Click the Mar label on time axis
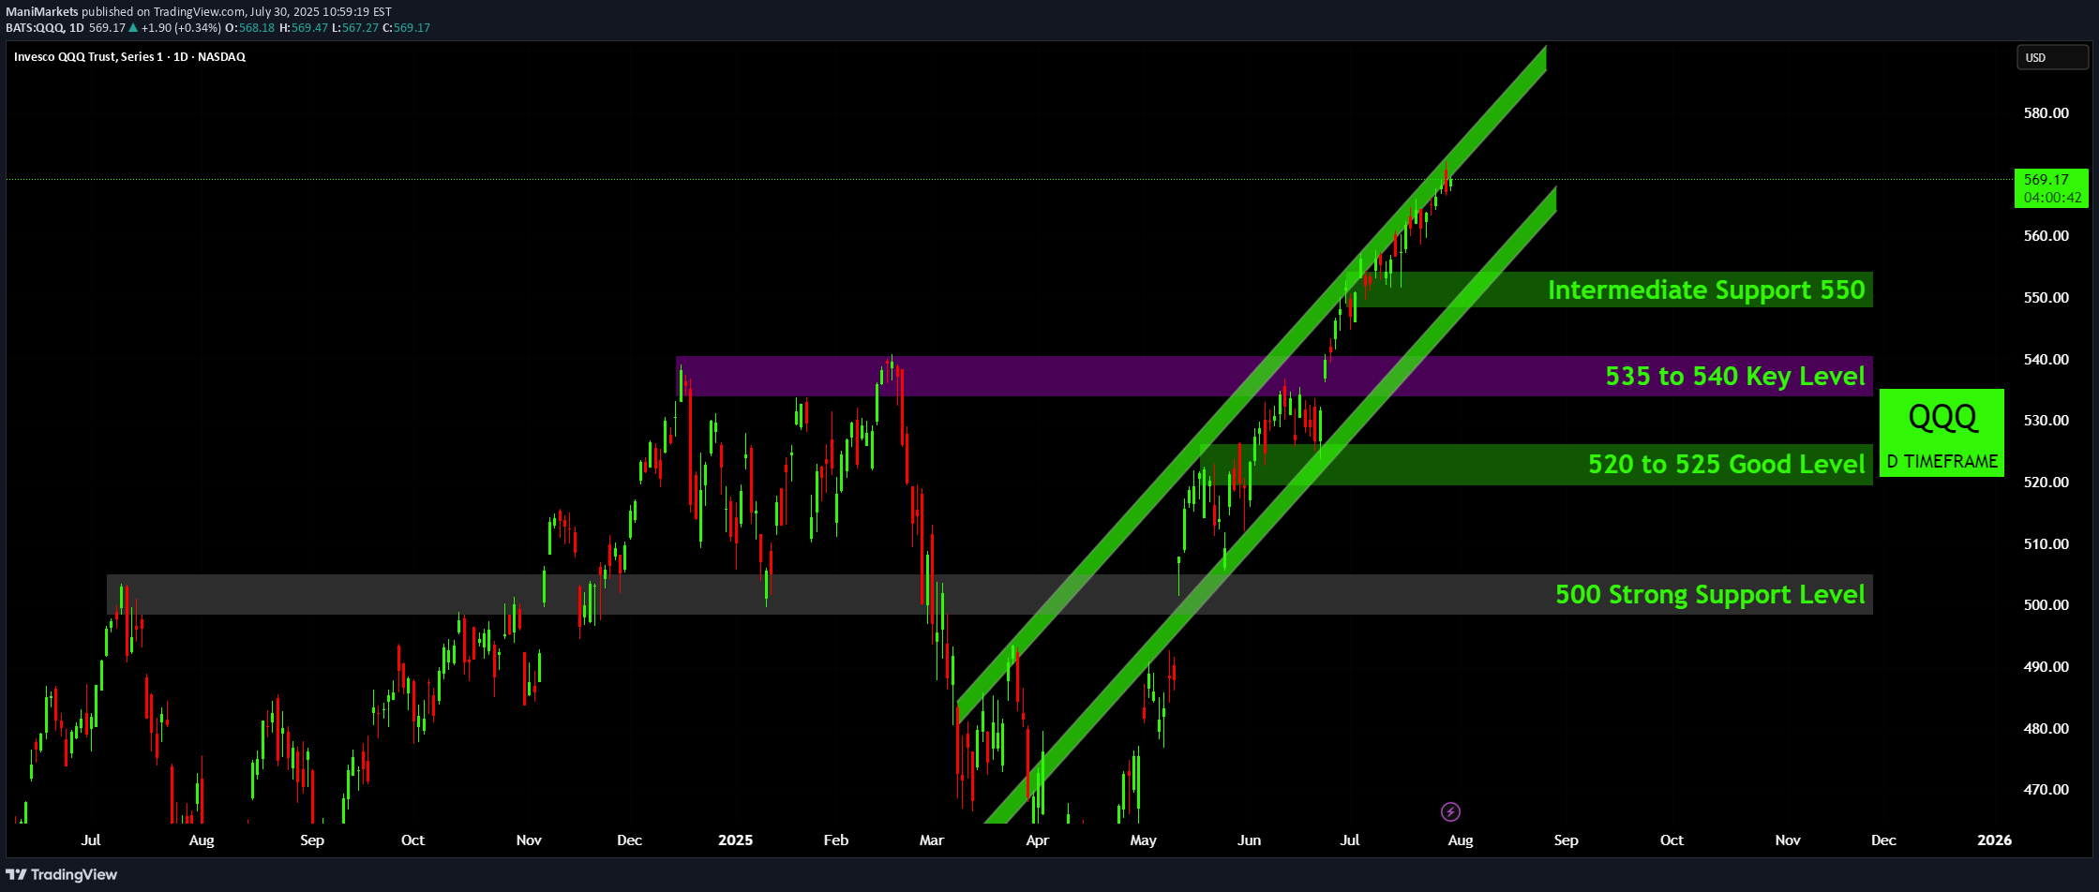 click(x=932, y=840)
